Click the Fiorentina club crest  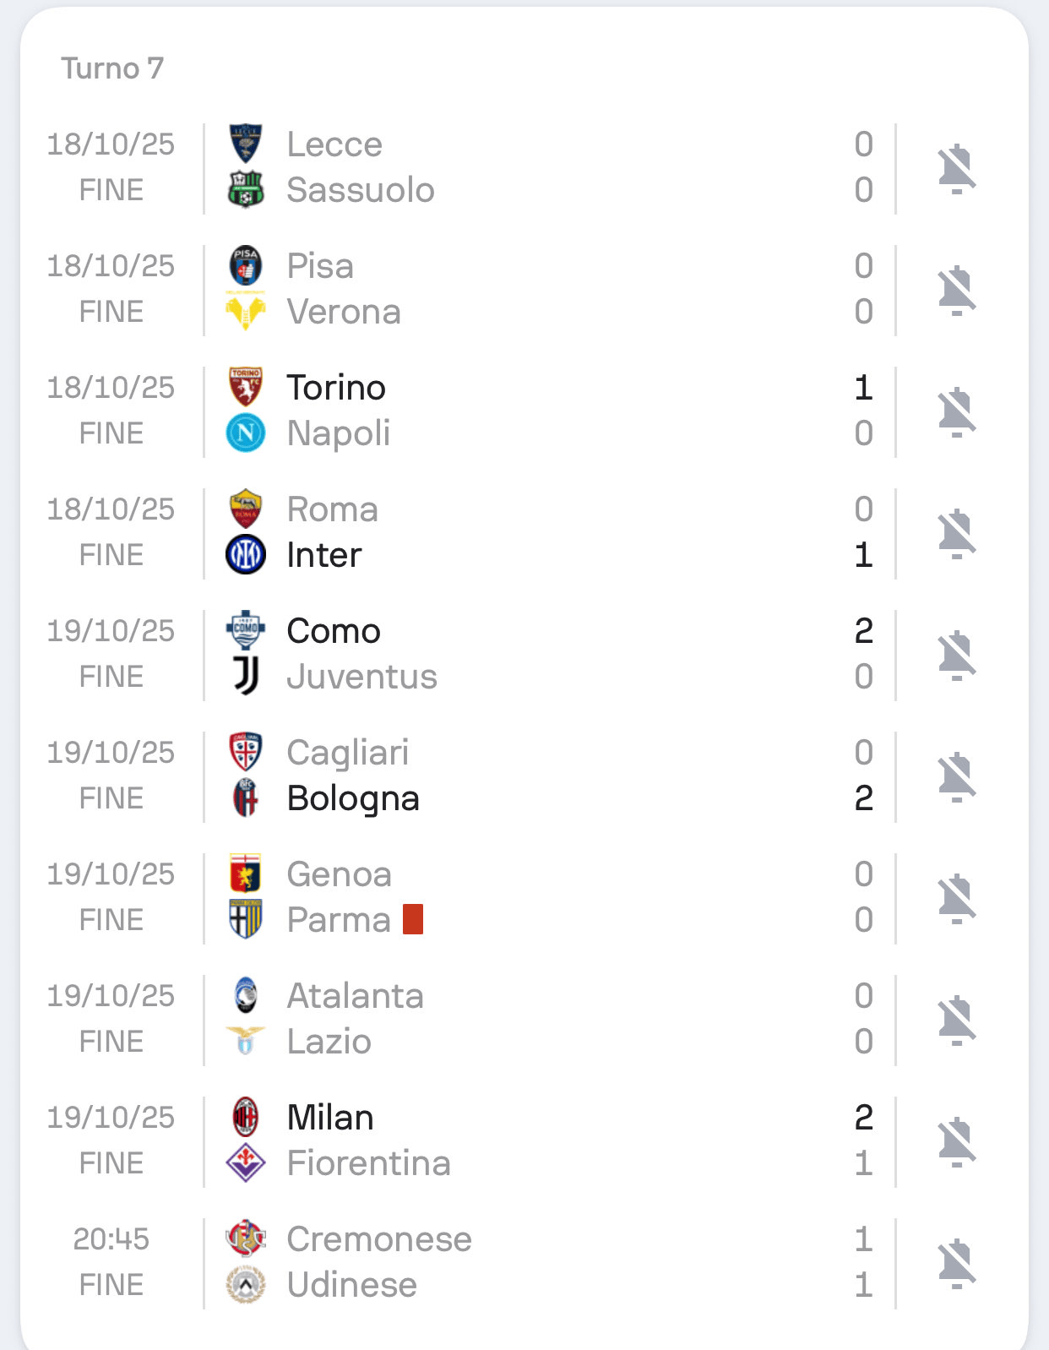[x=246, y=1163]
